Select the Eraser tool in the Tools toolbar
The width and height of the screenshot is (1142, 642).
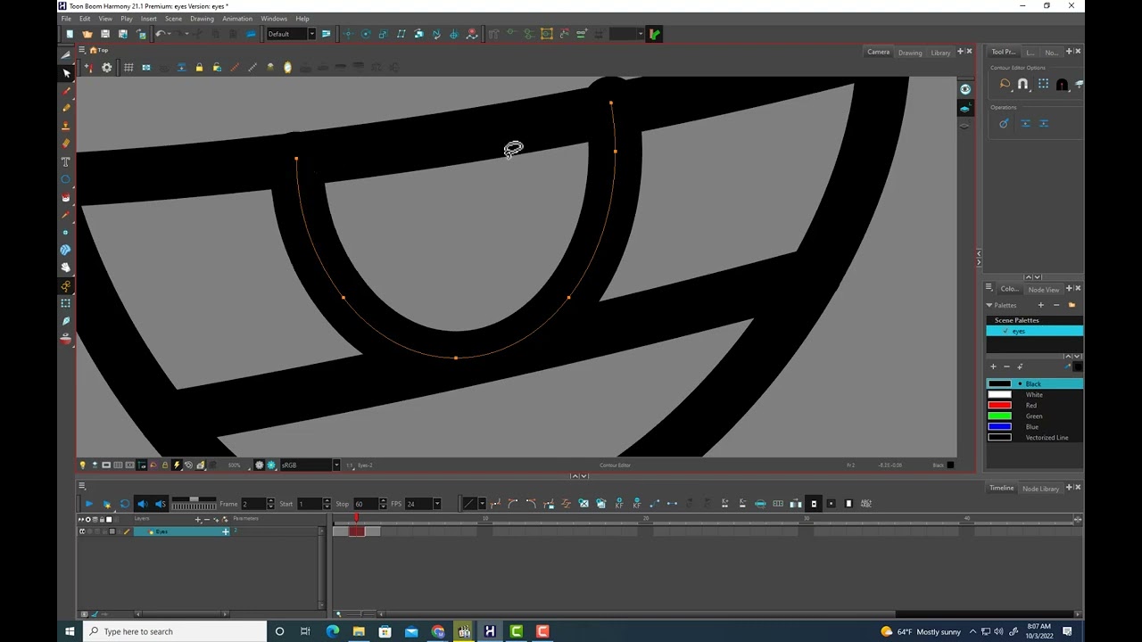point(66,144)
